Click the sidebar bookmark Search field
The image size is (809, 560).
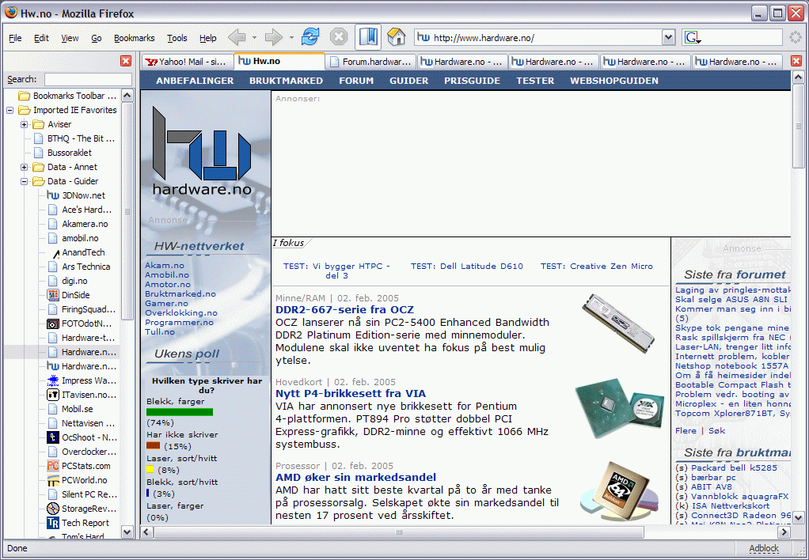(x=88, y=79)
